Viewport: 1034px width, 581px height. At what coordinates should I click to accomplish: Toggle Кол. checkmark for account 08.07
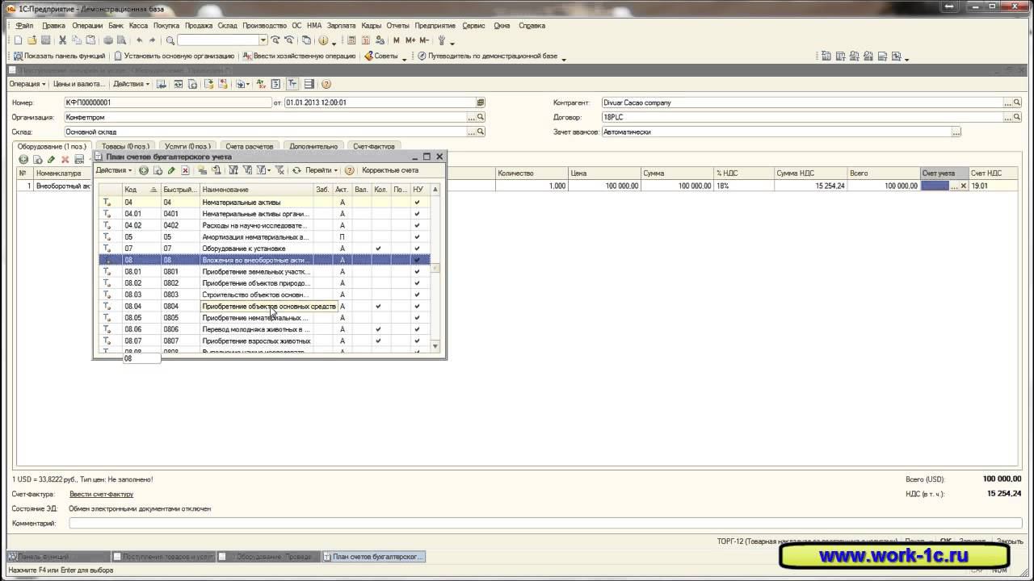coord(378,341)
